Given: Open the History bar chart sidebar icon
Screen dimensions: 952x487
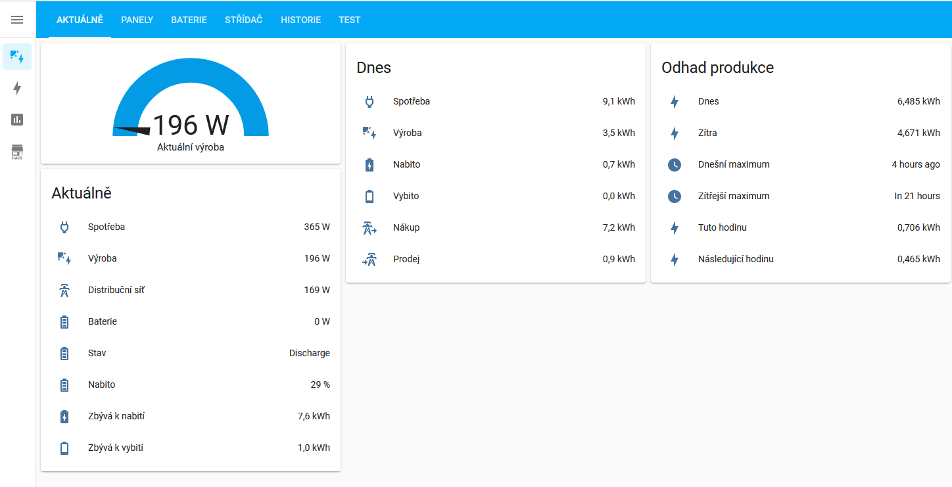Looking at the screenshot, I should pyautogui.click(x=17, y=120).
